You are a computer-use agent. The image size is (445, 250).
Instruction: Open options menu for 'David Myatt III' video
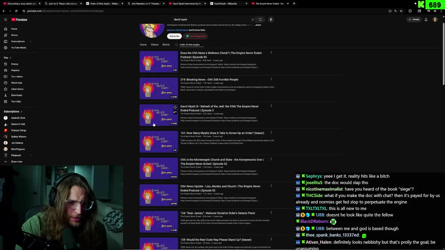pyautogui.click(x=271, y=106)
